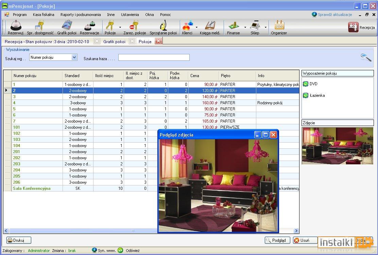Open the Raporty i podsumowania menu

(81, 15)
